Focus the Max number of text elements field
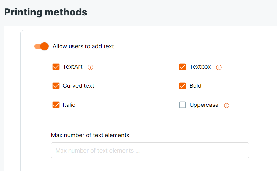The height and width of the screenshot is (171, 277). [150, 150]
